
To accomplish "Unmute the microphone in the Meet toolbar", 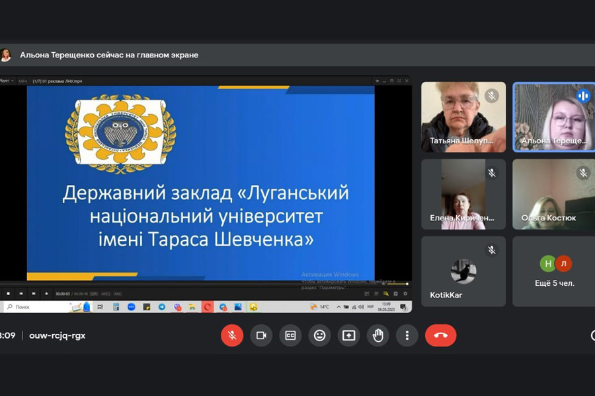I will (232, 335).
